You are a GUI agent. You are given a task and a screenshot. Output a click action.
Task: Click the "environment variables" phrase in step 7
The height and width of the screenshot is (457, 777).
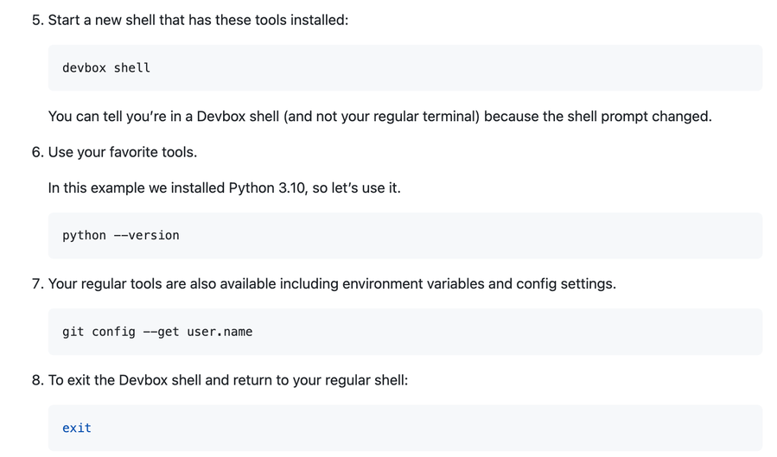pos(410,283)
